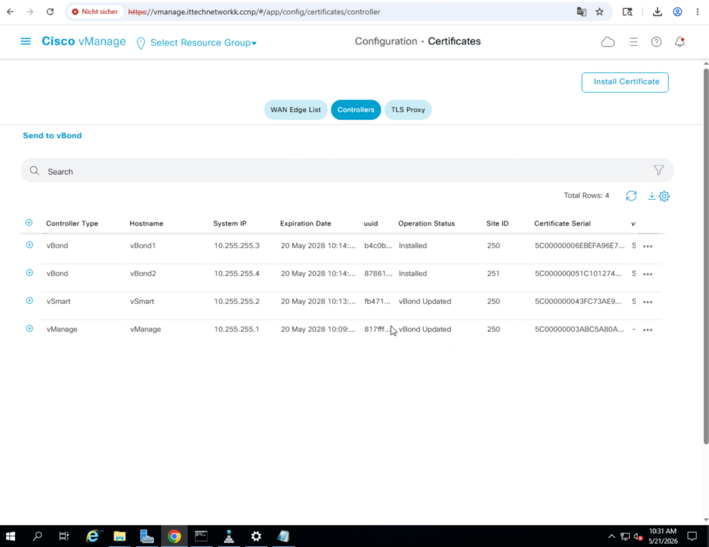The image size is (709, 547).
Task: Open the vManage hamburger navigation menu
Action: [x=26, y=42]
